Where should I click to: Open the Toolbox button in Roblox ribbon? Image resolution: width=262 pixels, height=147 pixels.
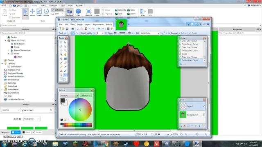69,13
